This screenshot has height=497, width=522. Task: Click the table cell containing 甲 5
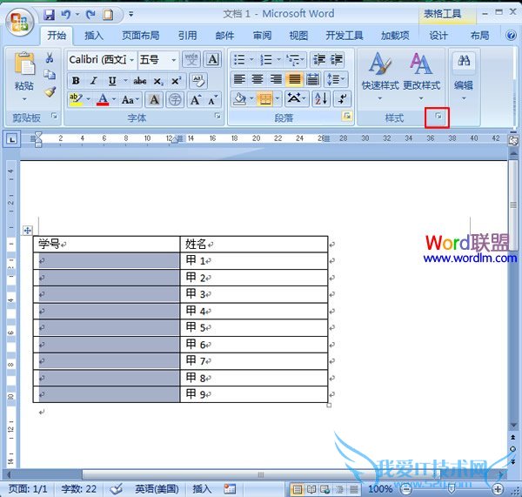(x=253, y=328)
